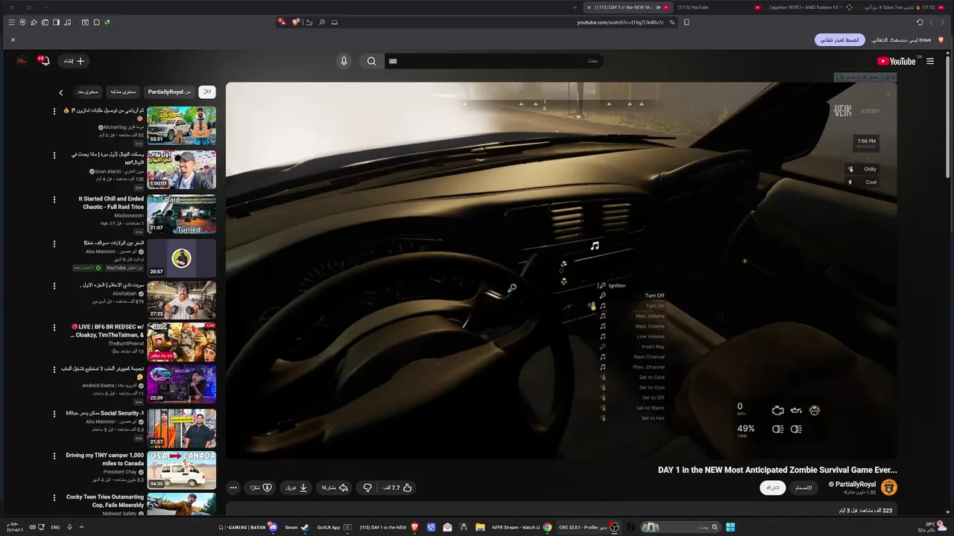Select the 'From PartiallyRoyal' filter chip
Viewport: 954px width, 536px height.
(x=169, y=92)
